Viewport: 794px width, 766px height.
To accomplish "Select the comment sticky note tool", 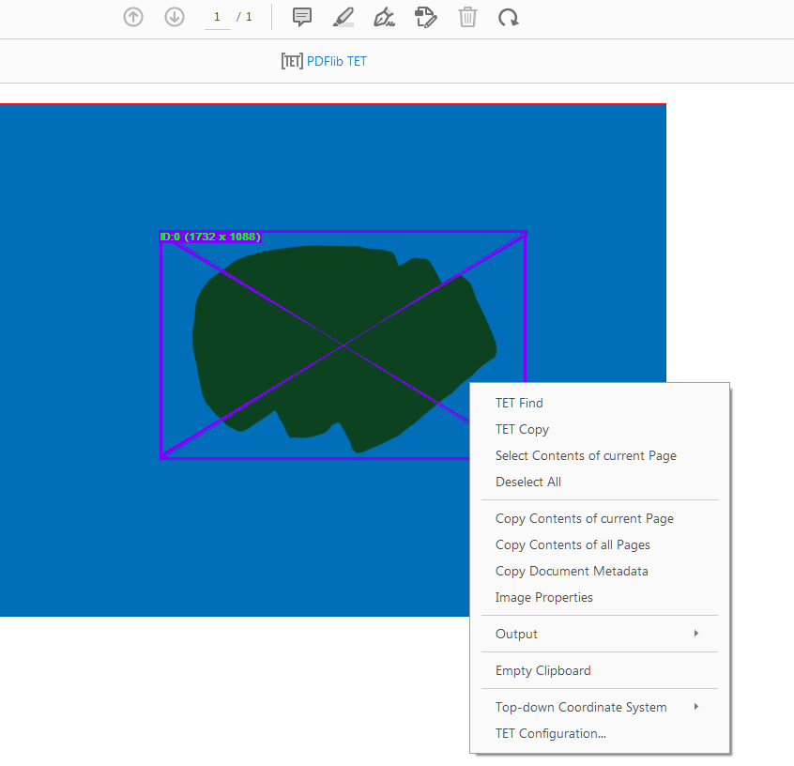I will pos(302,17).
